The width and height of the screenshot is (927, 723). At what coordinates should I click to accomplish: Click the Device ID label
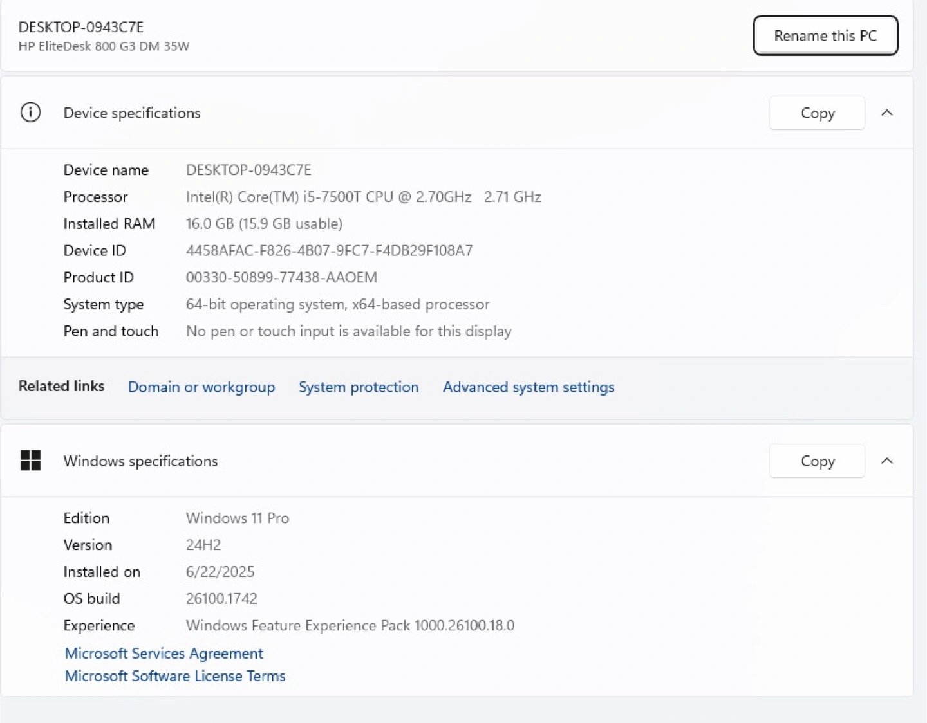tap(95, 251)
